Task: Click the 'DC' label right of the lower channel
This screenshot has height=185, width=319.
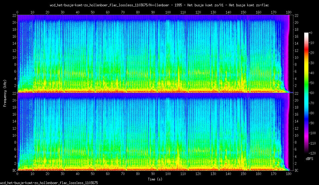Action: coord(296,170)
